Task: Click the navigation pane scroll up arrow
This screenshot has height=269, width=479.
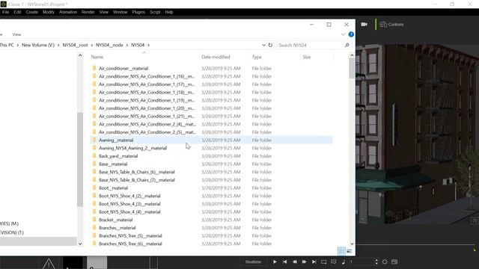Action: [80, 55]
